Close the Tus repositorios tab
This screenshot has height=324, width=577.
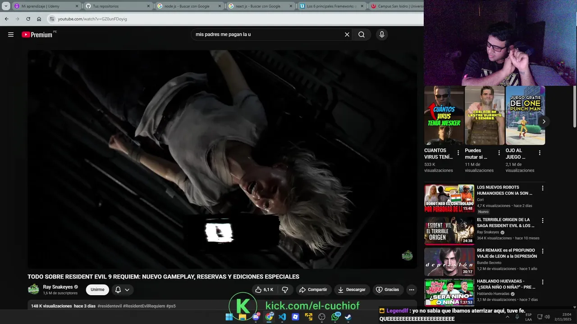point(148,6)
